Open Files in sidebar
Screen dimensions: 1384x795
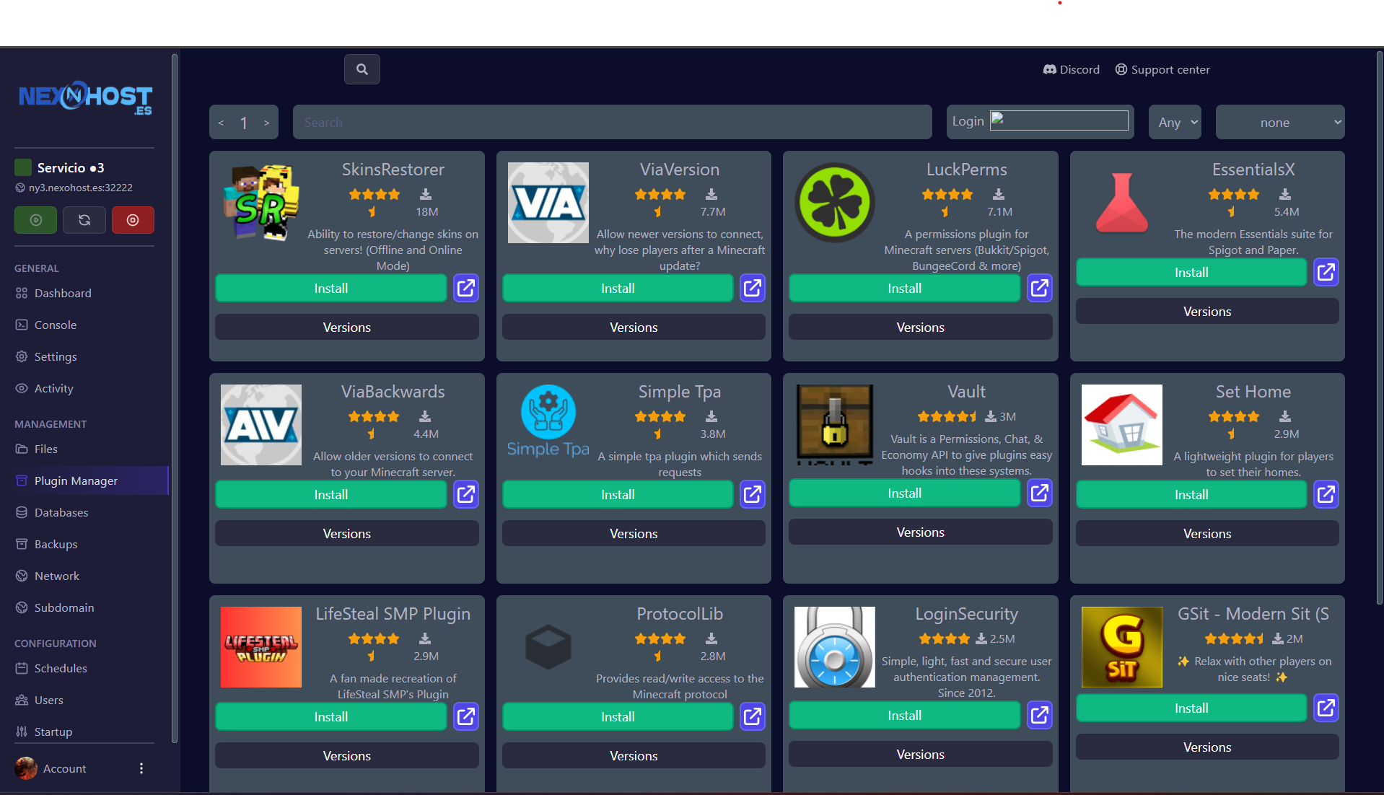(85, 449)
